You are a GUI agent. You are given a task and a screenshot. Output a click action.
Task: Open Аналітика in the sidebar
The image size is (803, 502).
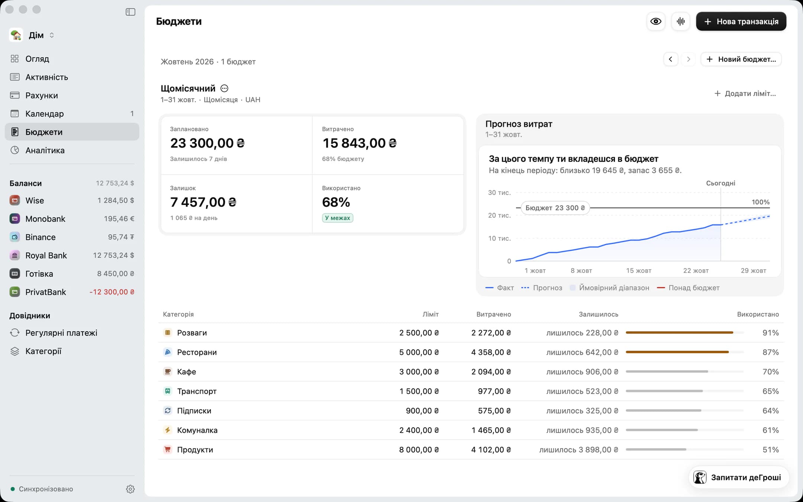(72, 150)
